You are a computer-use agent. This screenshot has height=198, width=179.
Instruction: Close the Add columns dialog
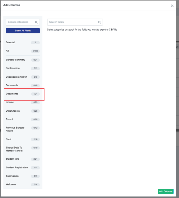[172, 6]
